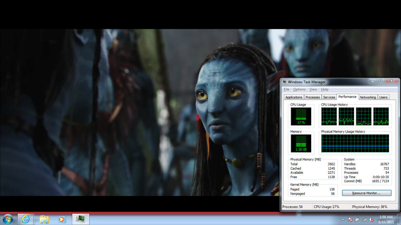
Task: Switch to the Users tab
Action: point(383,97)
